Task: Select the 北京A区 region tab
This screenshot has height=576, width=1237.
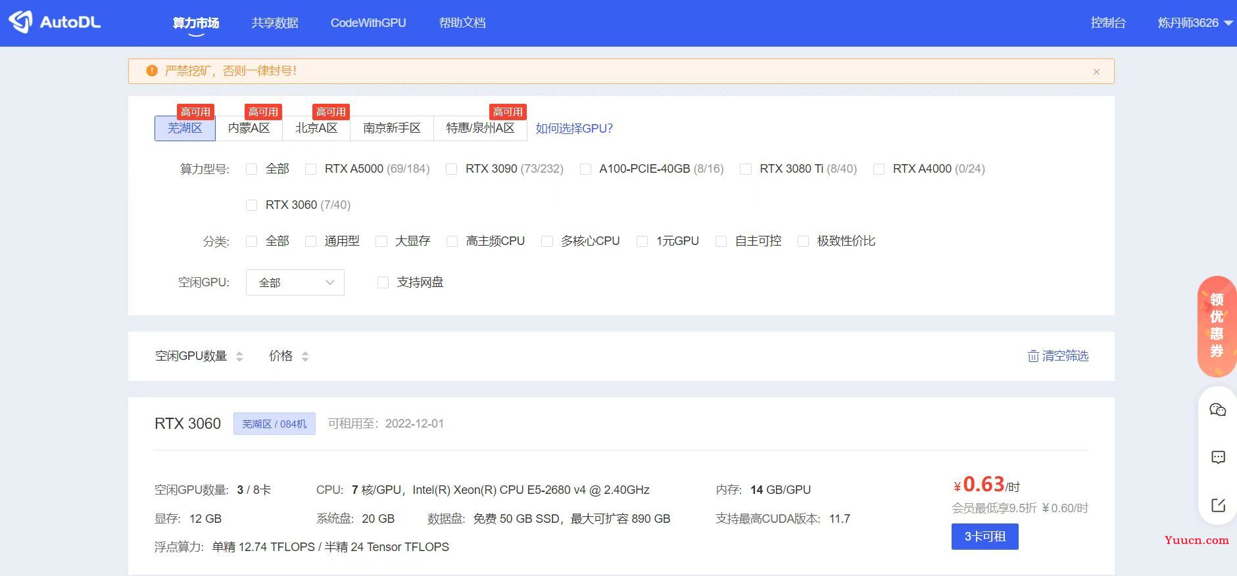Action: [316, 128]
